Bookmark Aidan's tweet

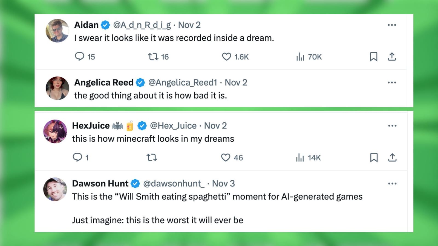(374, 57)
